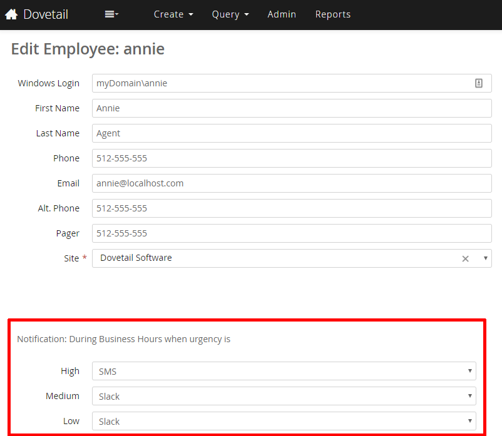The image size is (502, 436).
Task: Click the Dovetail home icon
Action: tap(11, 14)
